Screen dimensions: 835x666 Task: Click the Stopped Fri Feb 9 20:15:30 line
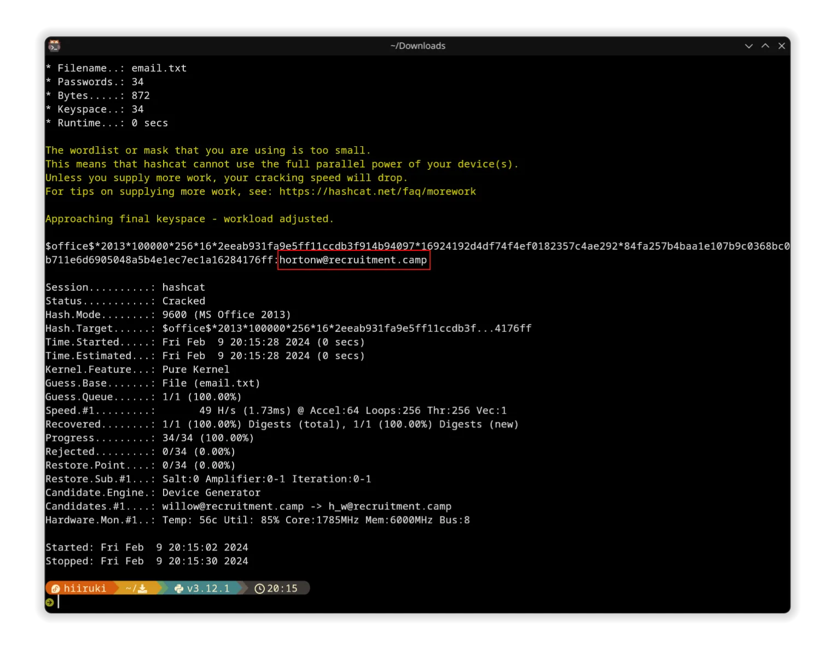point(147,561)
